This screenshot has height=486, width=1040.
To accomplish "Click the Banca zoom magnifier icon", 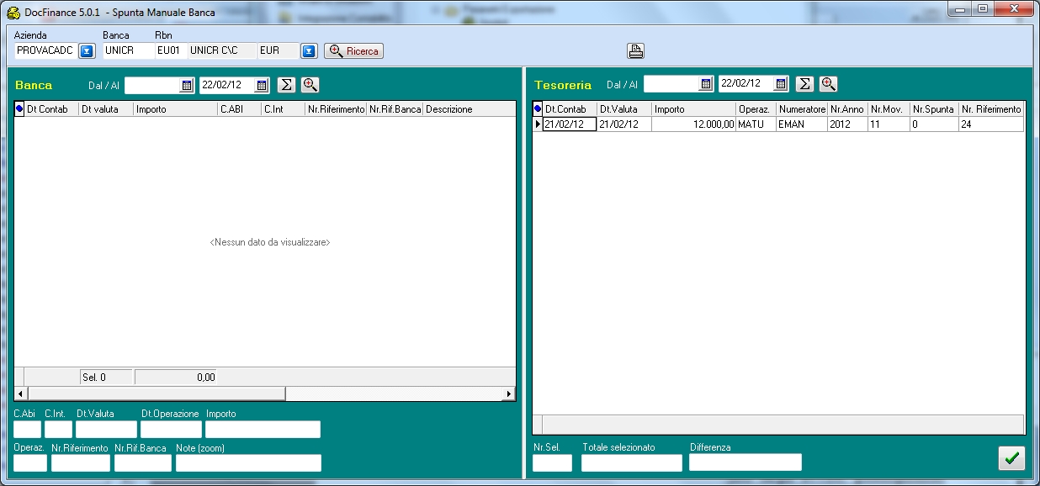I will click(310, 84).
